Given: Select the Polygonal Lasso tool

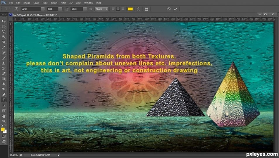Looking at the screenshot, I should (x=4, y=32).
